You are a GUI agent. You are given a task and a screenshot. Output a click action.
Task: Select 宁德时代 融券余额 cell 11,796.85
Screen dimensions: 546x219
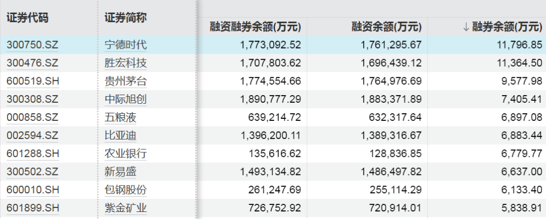[519, 45]
